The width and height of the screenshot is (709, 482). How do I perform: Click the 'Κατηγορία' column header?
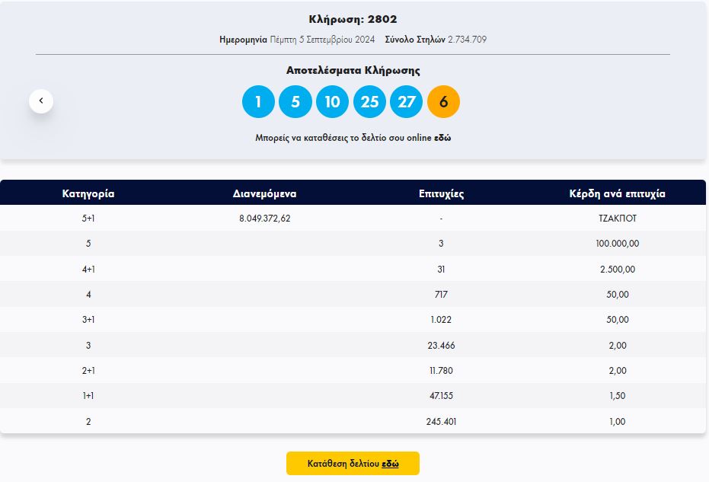point(88,193)
